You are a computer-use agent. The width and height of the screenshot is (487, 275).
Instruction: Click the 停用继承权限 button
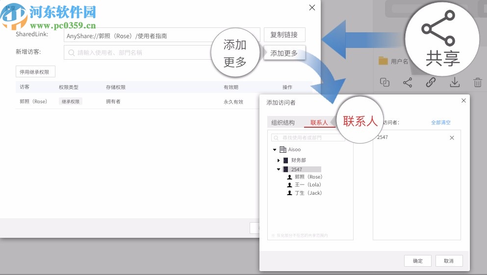[35, 71]
